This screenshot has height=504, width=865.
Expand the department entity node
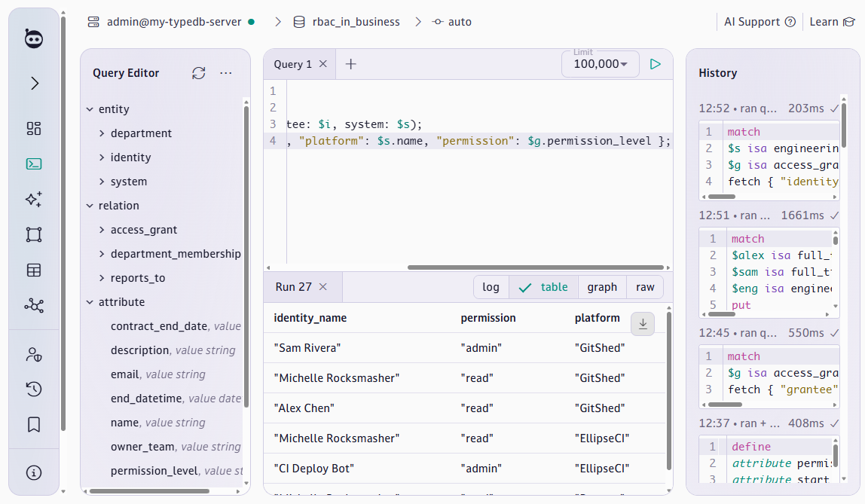(102, 133)
